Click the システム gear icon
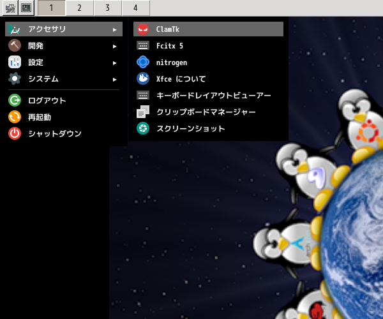This screenshot has width=383, height=319. (x=15, y=78)
